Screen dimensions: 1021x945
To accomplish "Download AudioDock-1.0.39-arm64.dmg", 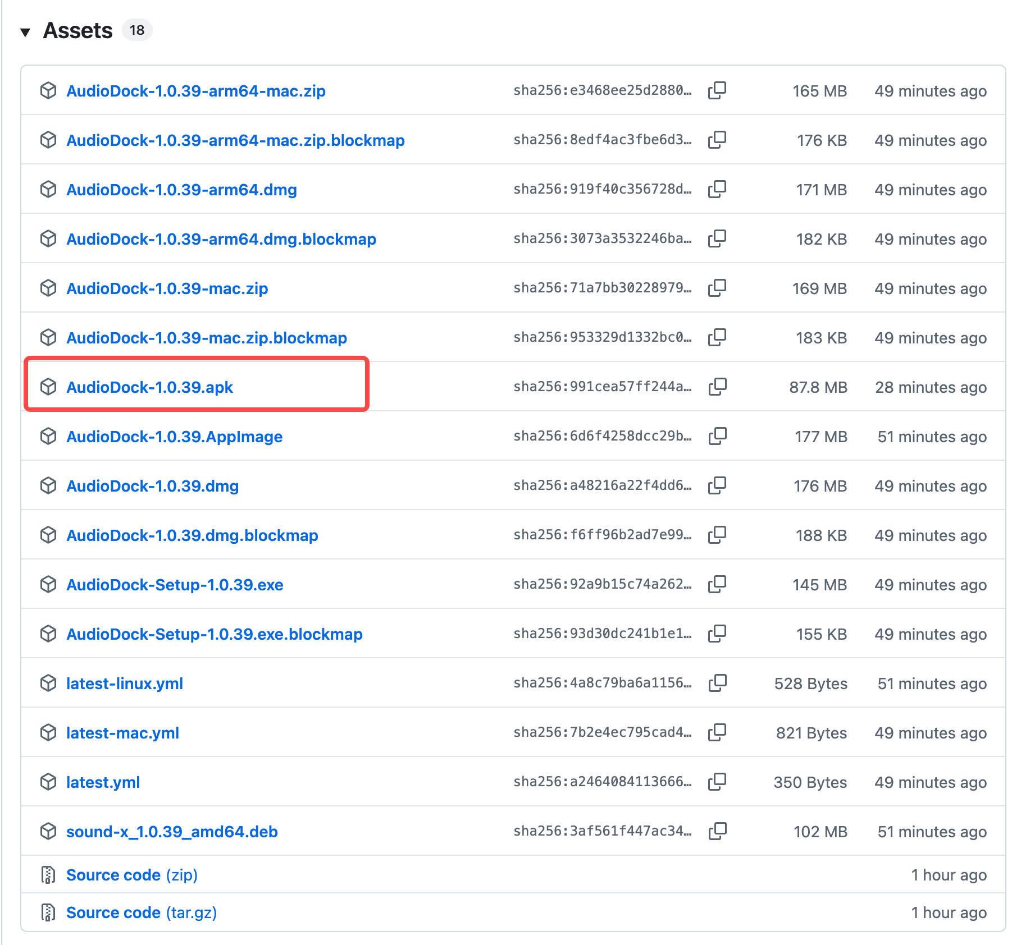I will [x=181, y=190].
